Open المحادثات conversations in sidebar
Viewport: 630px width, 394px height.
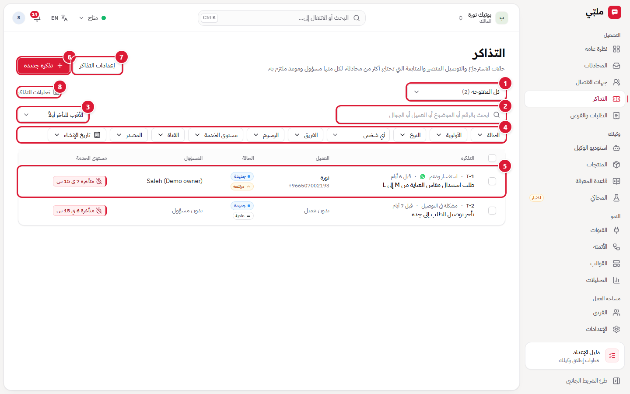coord(576,66)
